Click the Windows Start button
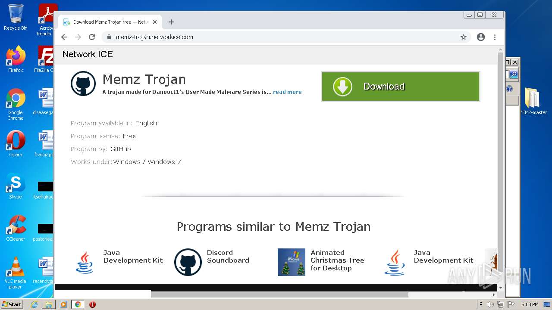This screenshot has height=310, width=552. (12, 304)
